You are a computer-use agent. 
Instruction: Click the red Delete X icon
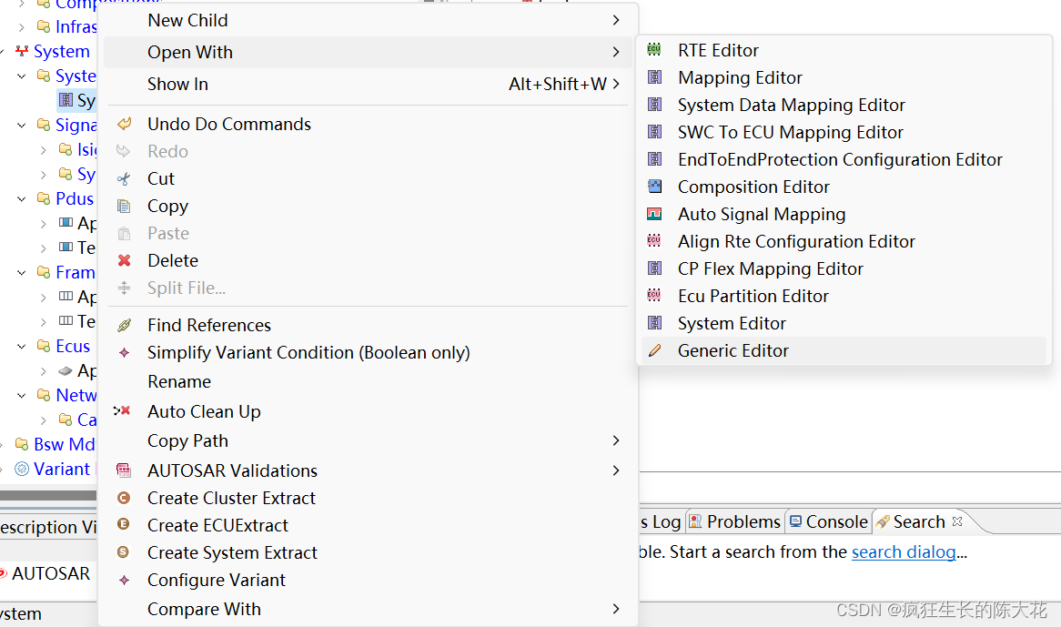(x=125, y=260)
